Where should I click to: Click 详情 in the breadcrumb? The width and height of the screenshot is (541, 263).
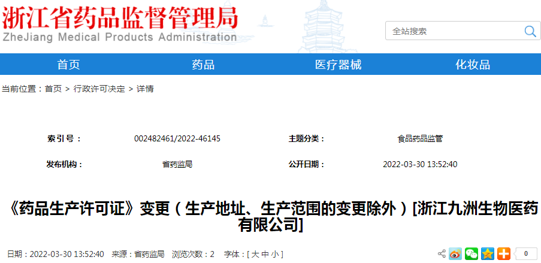click(x=145, y=89)
